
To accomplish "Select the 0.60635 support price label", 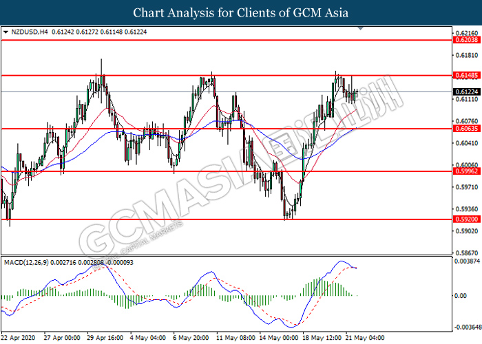I will point(467,129).
